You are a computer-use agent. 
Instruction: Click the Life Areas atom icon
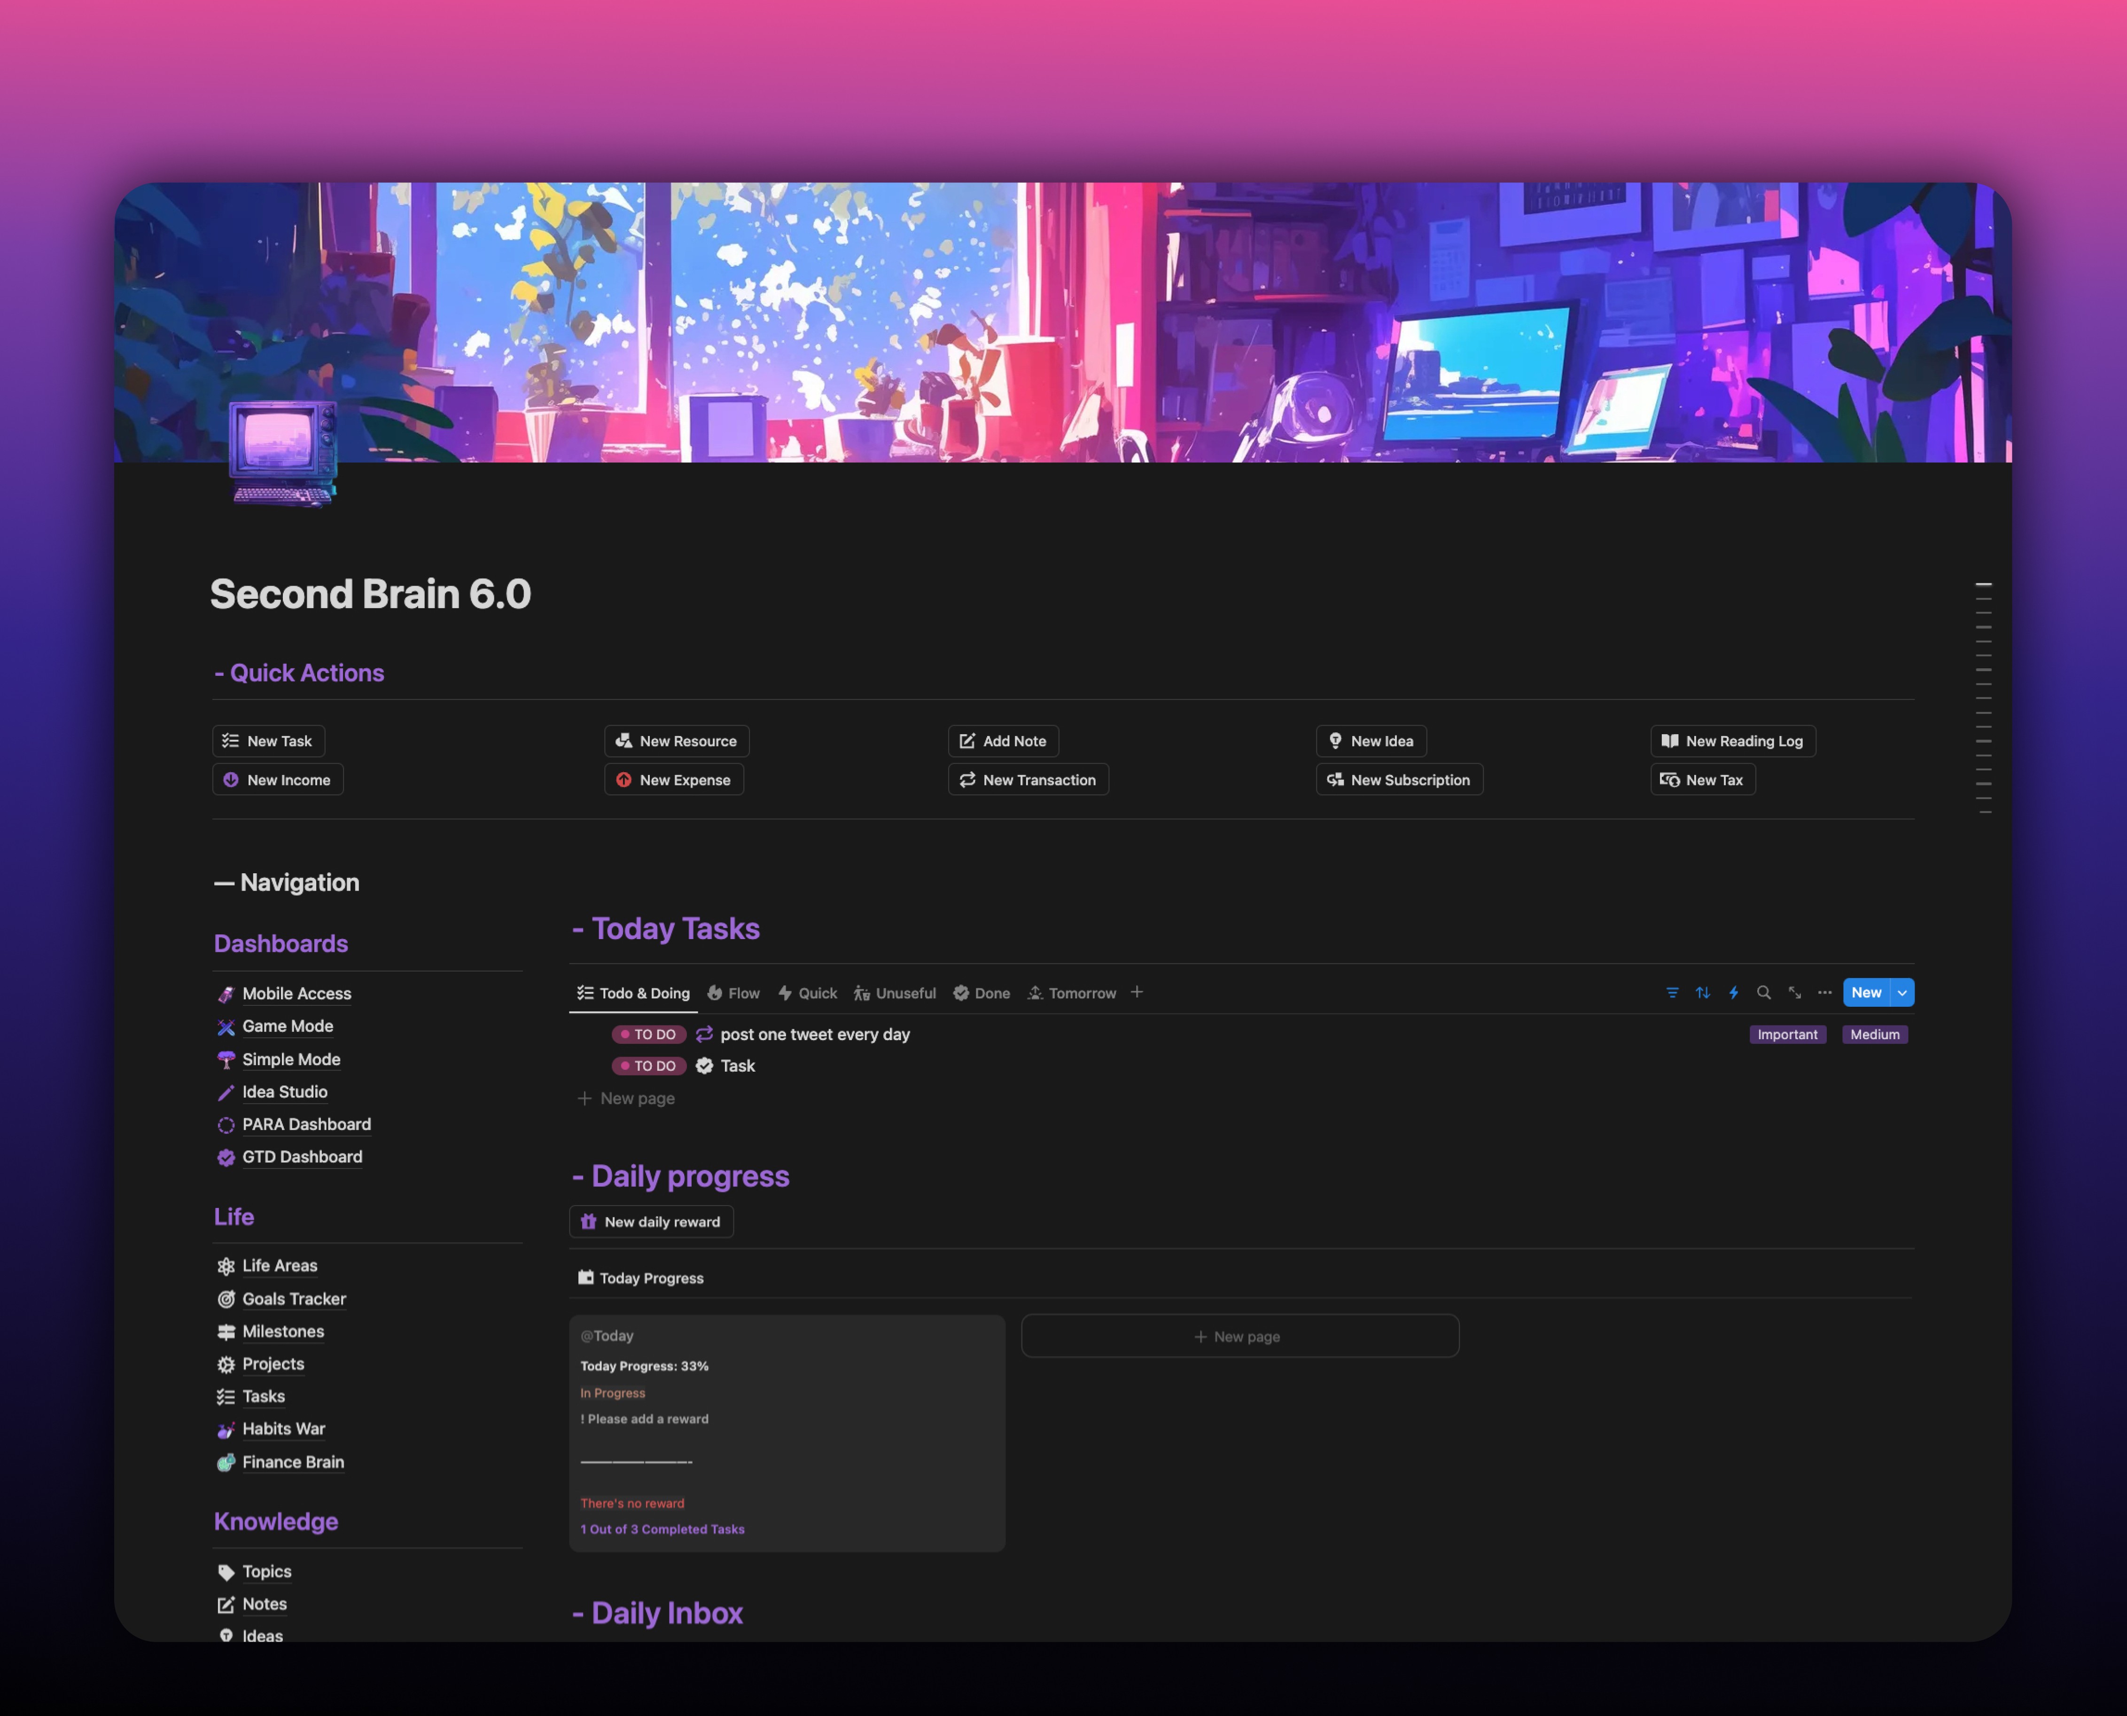coord(226,1266)
